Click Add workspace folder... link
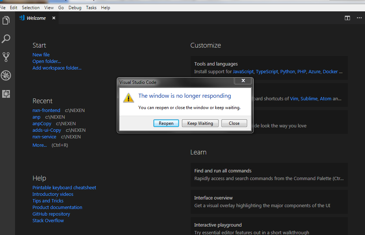Viewport: 365px width, 235px height. coord(57,68)
